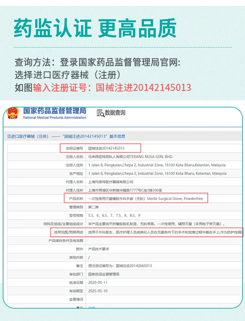Click the approval date 2020-05-11
Screen dimensions: 245x321
[x=98, y=283]
